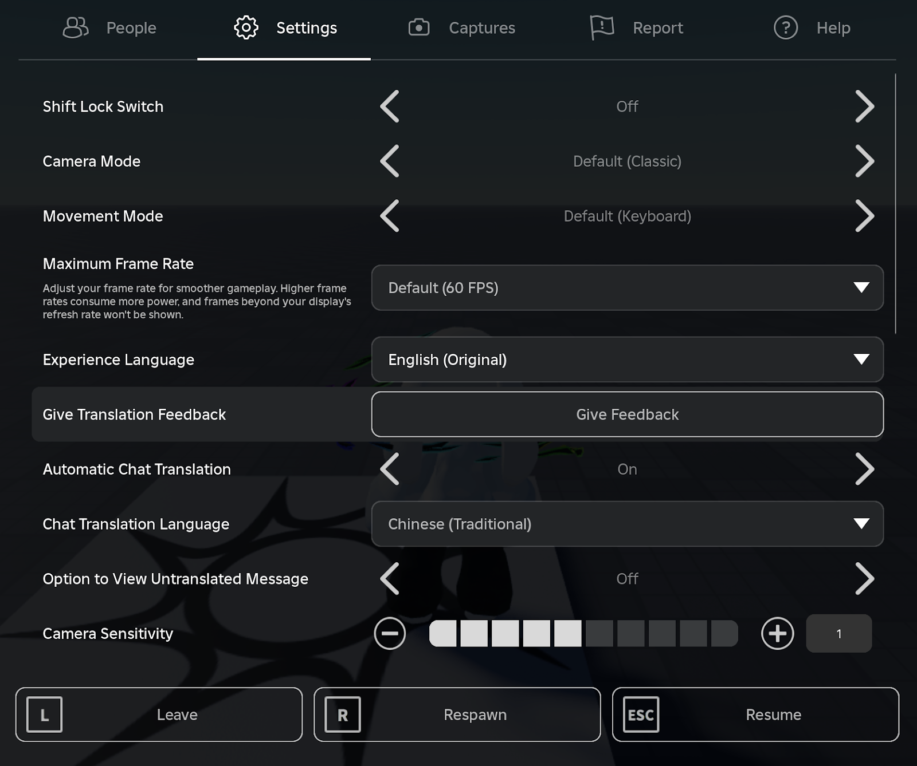
Task: Change the Chat Translation Language selection
Action: [627, 523]
